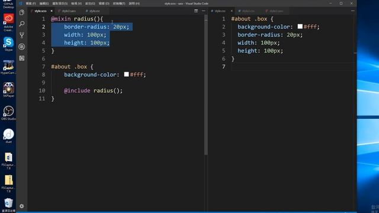Click the #fff color swatch in style.scss
The image size is (379, 213).
[x=126, y=75]
